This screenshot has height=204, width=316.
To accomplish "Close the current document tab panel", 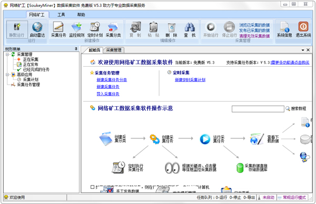I will (x=308, y=50).
